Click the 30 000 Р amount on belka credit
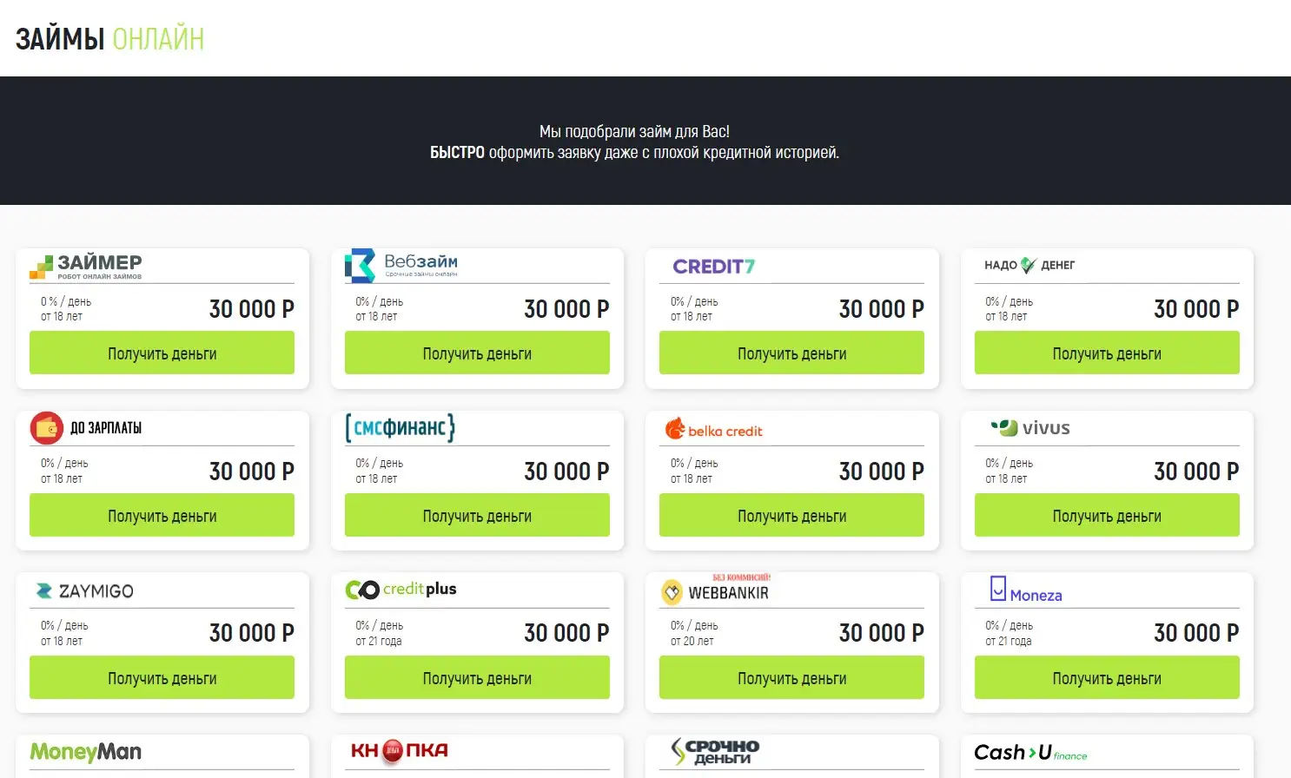Image resolution: width=1291 pixels, height=778 pixels. pyautogui.click(x=882, y=471)
